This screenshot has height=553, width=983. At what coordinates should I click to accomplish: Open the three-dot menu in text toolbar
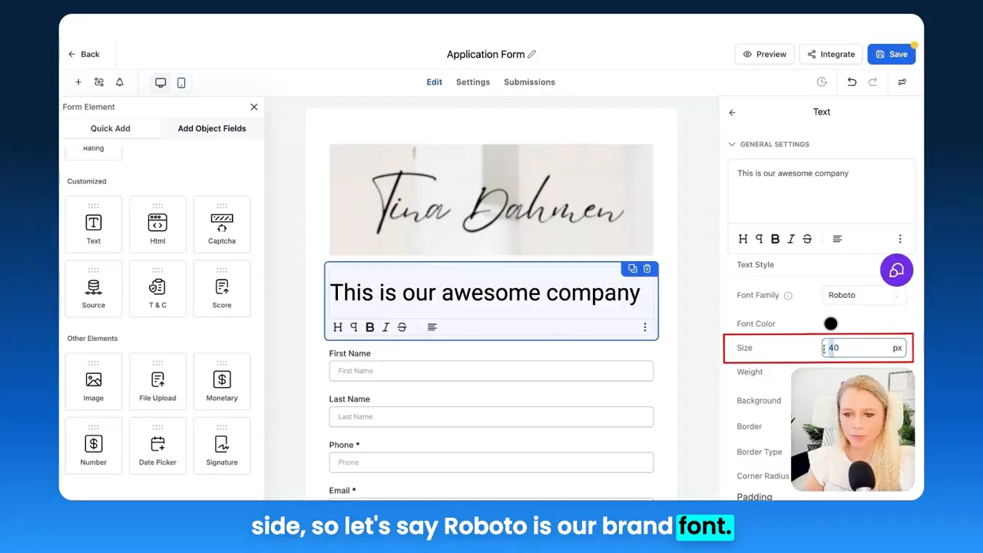[x=645, y=327]
